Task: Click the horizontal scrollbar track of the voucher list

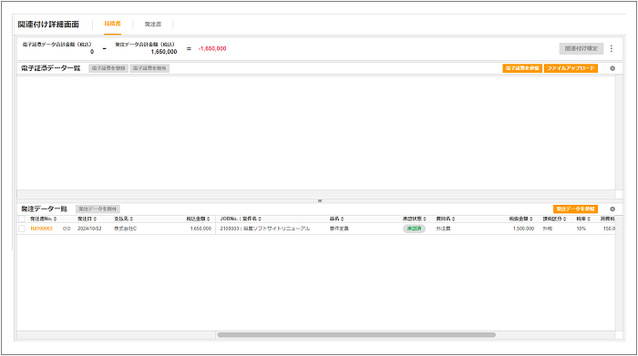Action: (315, 194)
